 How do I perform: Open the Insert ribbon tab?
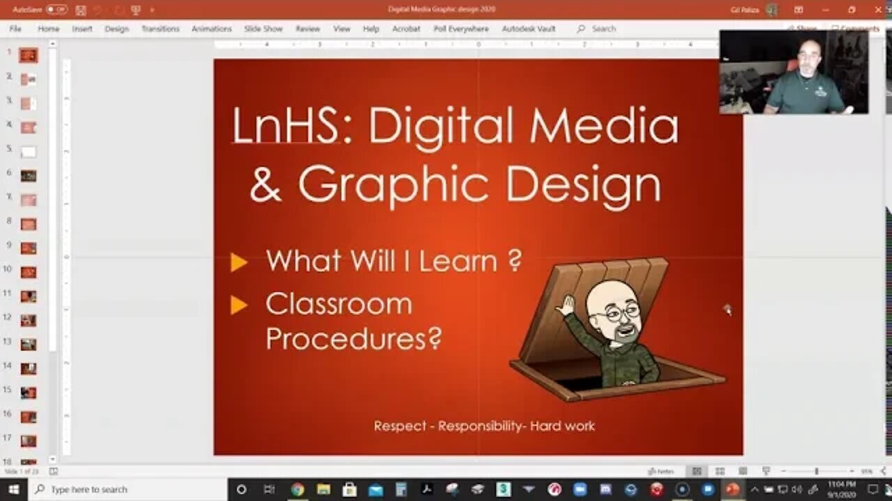tap(82, 29)
